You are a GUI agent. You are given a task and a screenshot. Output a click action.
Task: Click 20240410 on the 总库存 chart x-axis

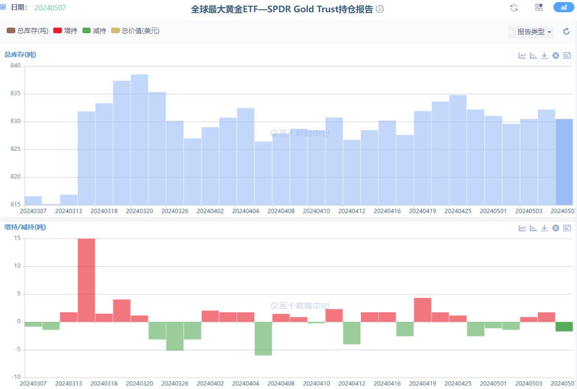[x=316, y=211]
